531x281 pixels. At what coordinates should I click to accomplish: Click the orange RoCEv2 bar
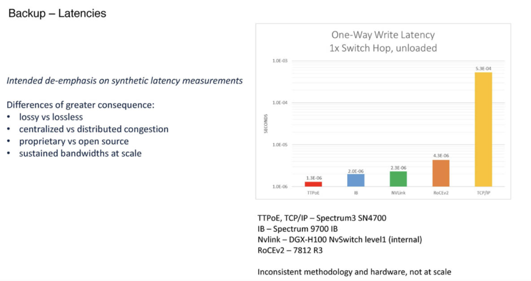click(x=441, y=173)
